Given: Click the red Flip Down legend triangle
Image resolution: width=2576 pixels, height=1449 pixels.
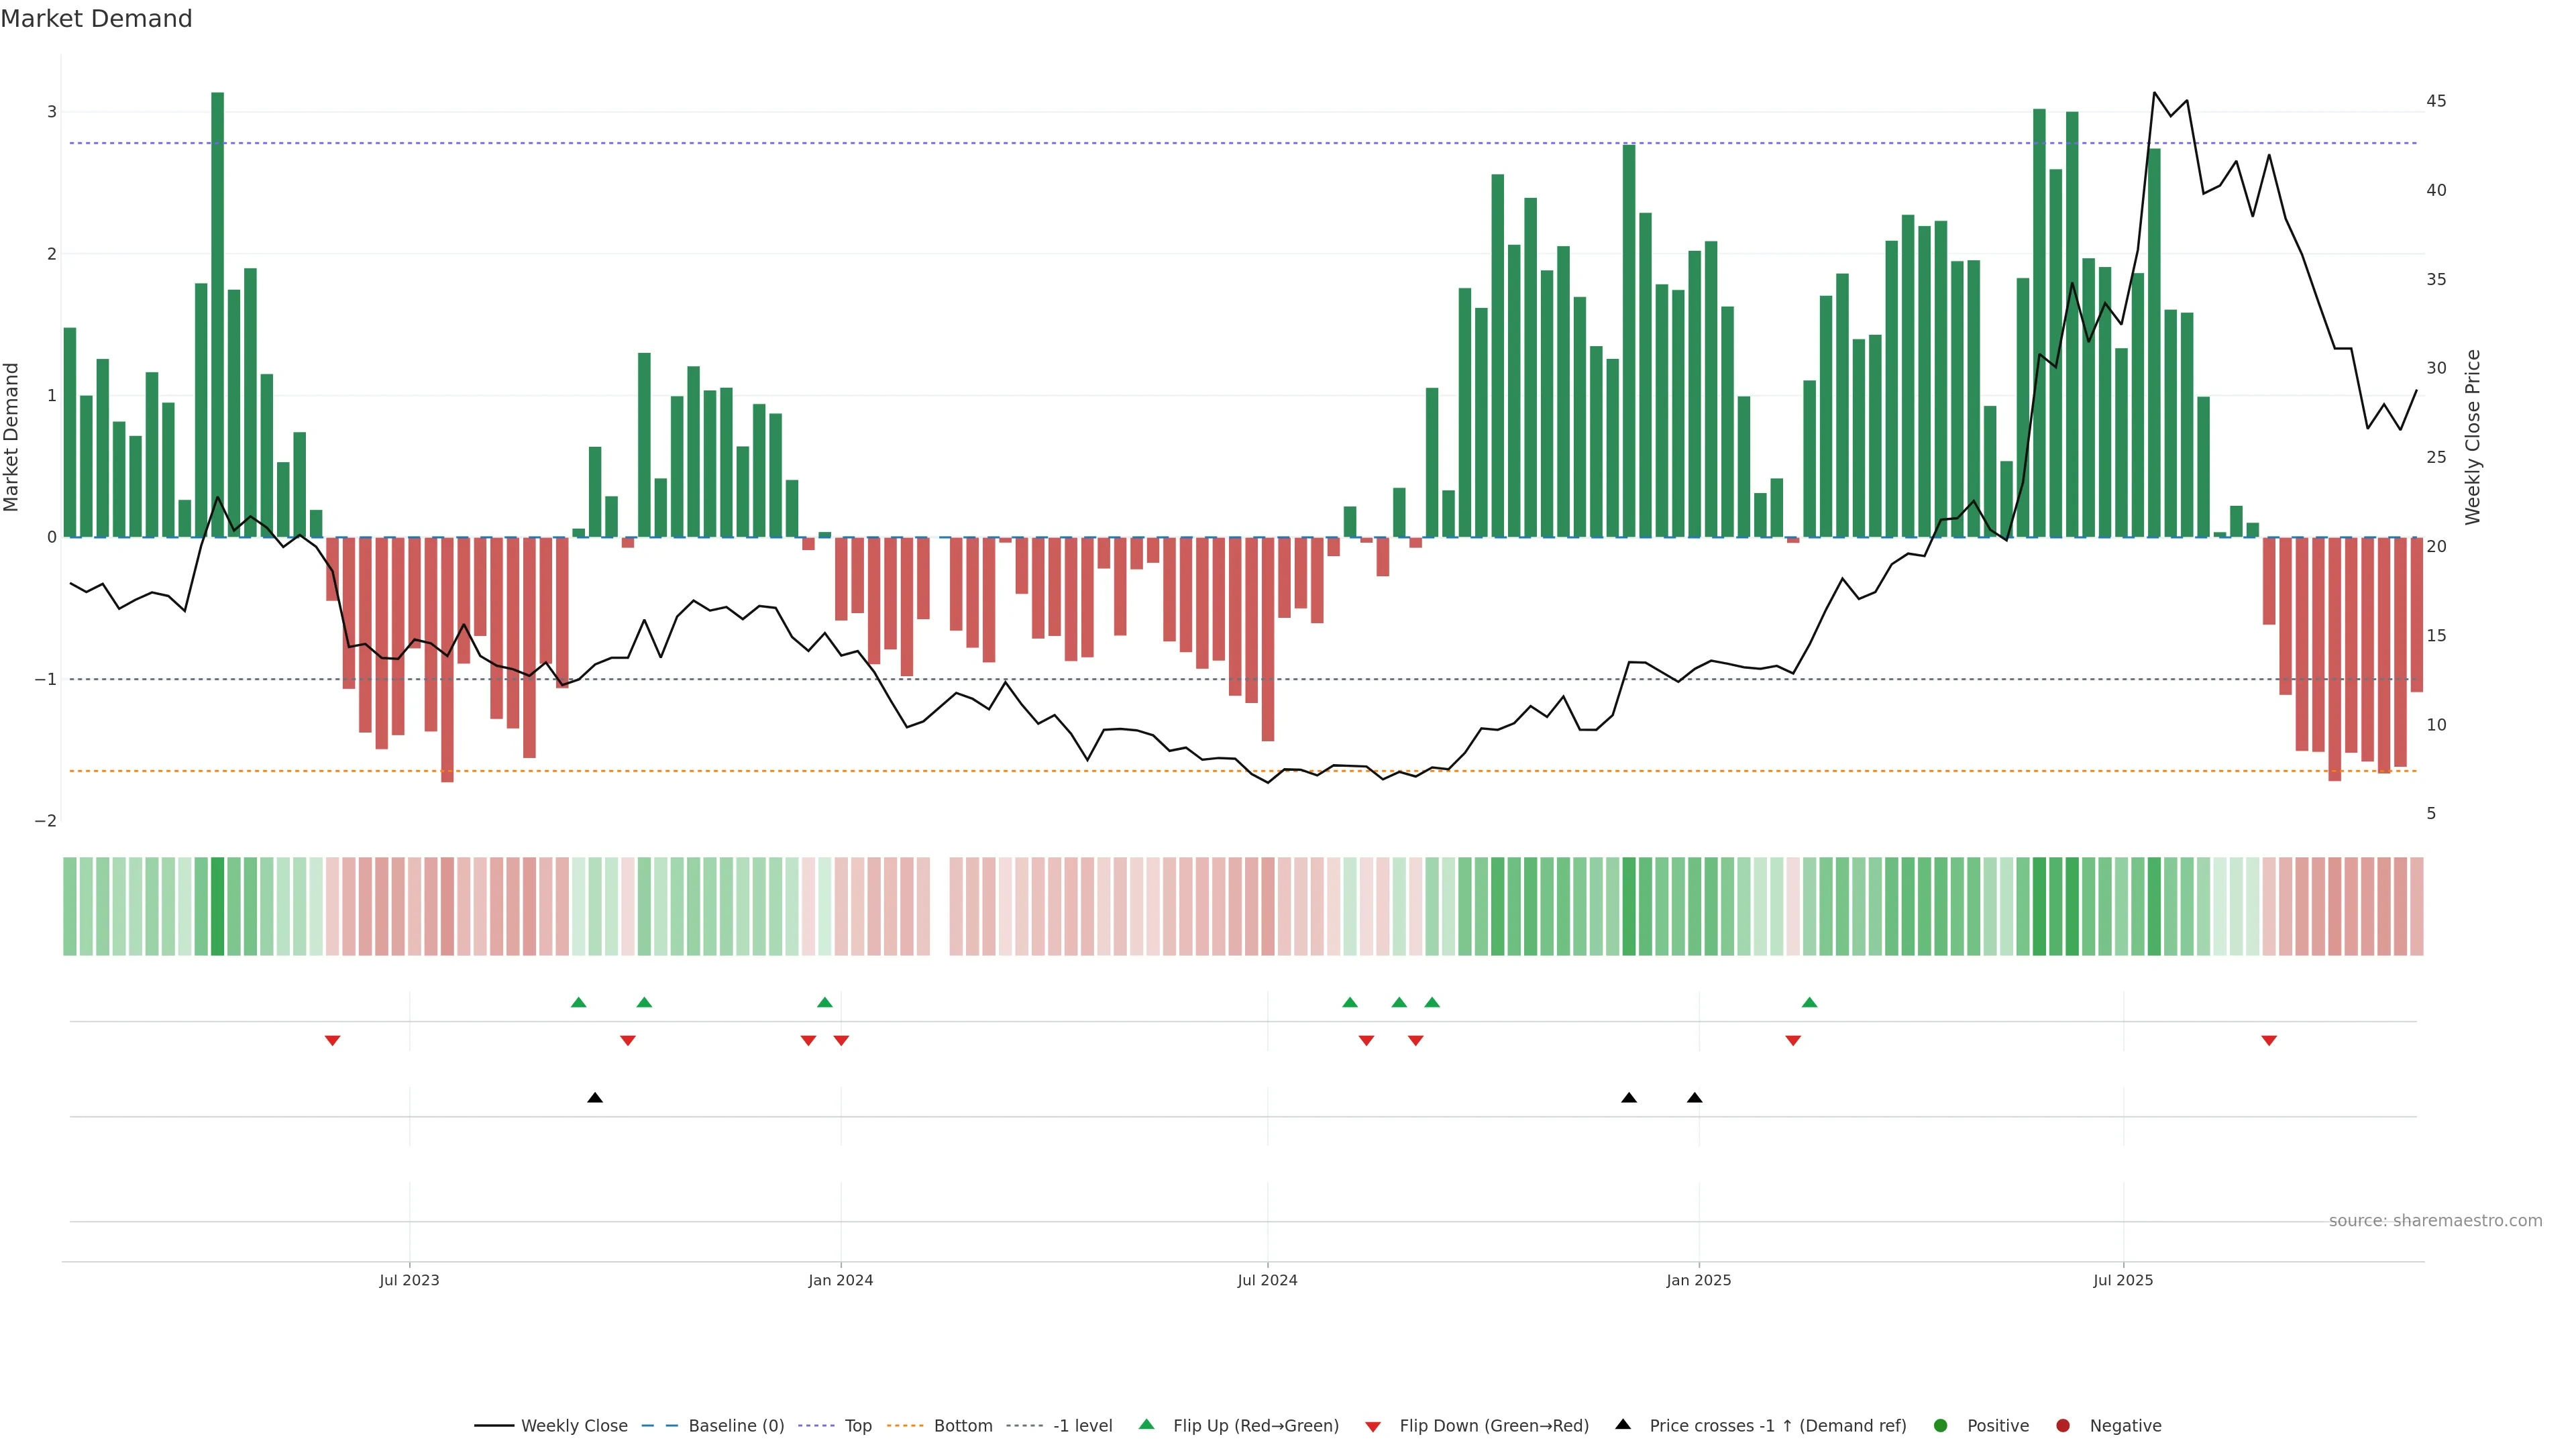Looking at the screenshot, I should point(1373,1426).
